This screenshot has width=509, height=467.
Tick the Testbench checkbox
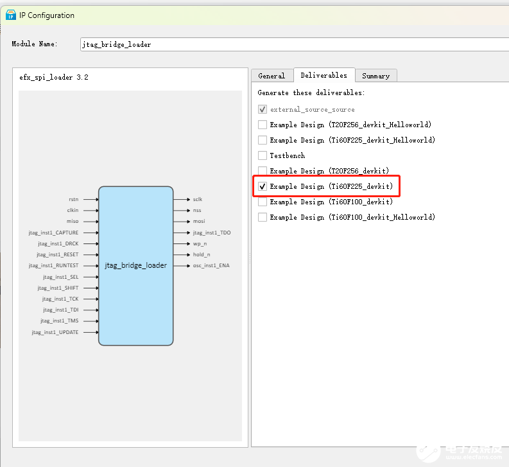[x=263, y=155]
